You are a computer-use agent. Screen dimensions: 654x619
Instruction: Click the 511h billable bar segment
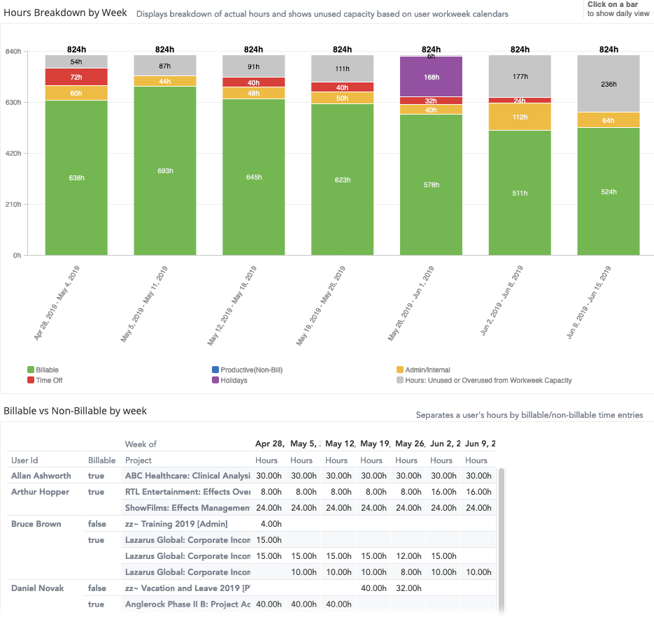[x=520, y=194]
